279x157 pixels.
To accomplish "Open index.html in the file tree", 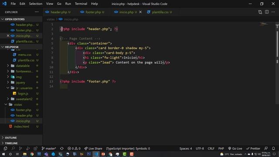I will point(21,126).
